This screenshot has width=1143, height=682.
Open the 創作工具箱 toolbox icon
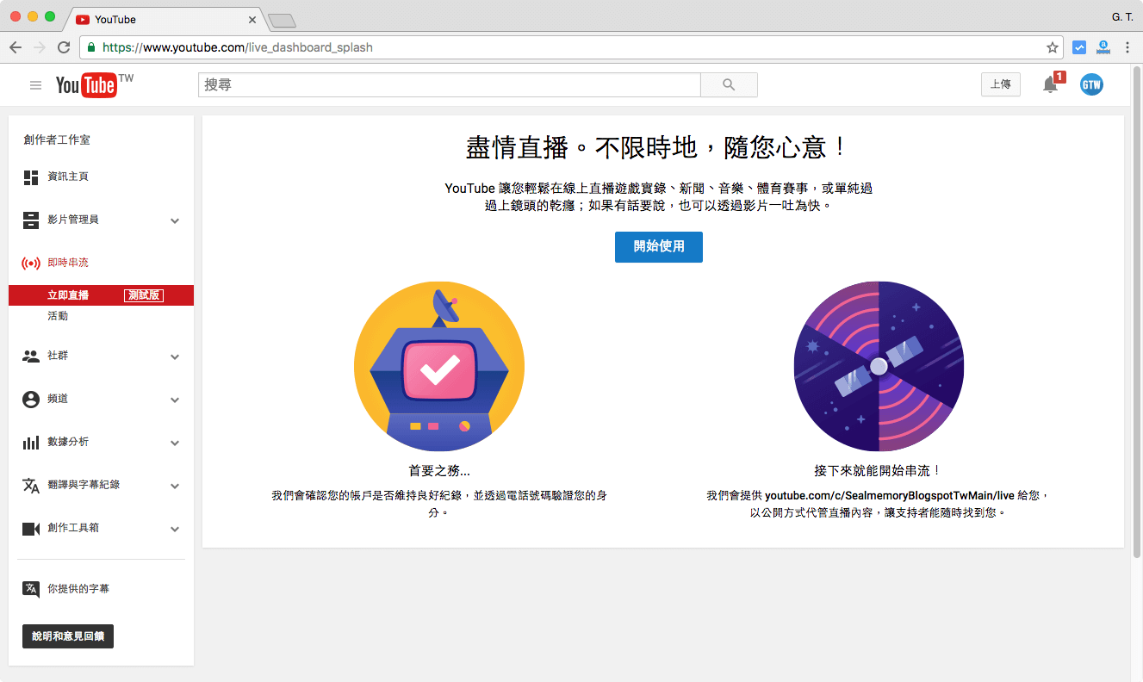coord(29,529)
